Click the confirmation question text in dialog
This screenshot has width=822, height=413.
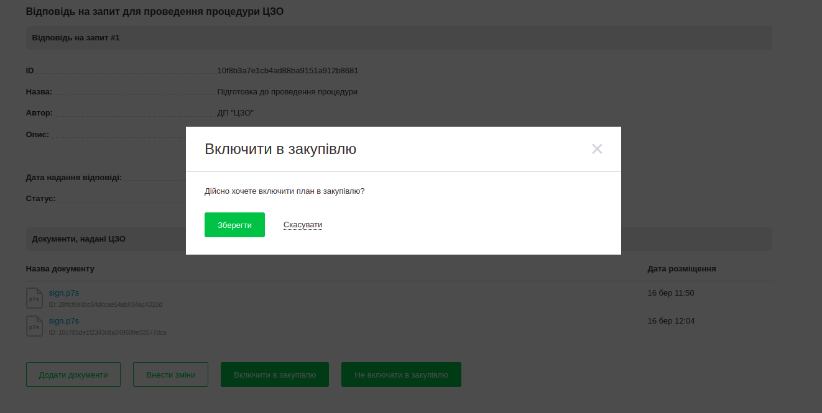tap(284, 191)
